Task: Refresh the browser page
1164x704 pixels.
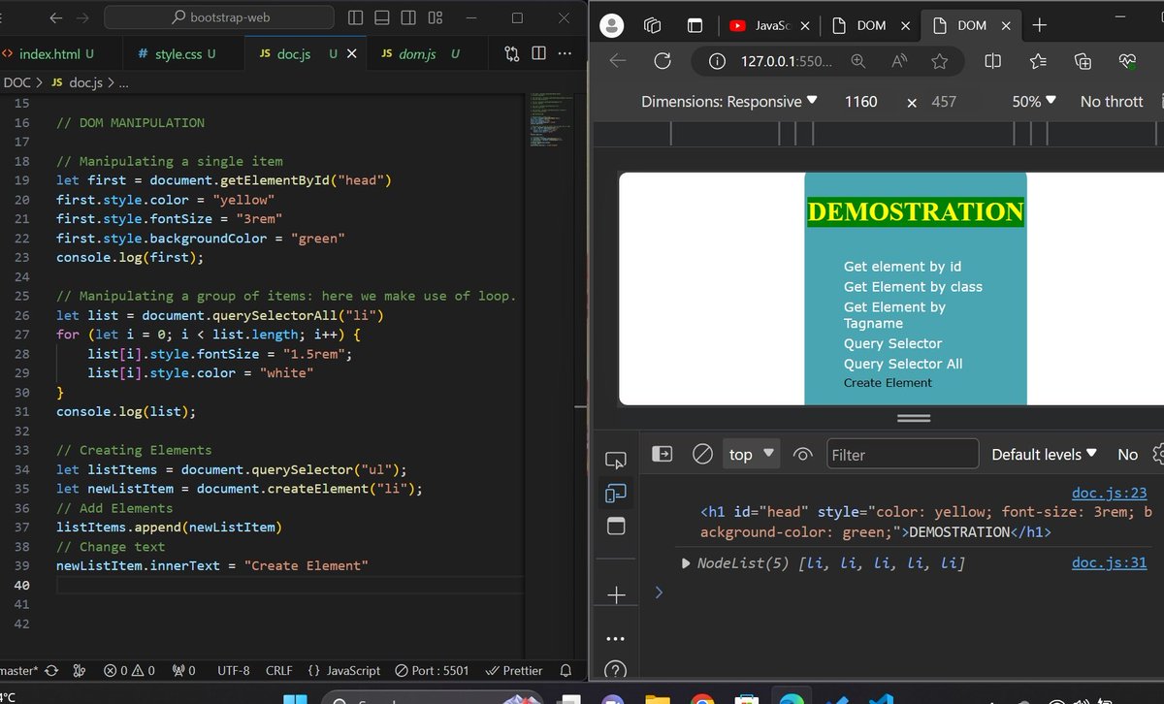Action: tap(663, 61)
